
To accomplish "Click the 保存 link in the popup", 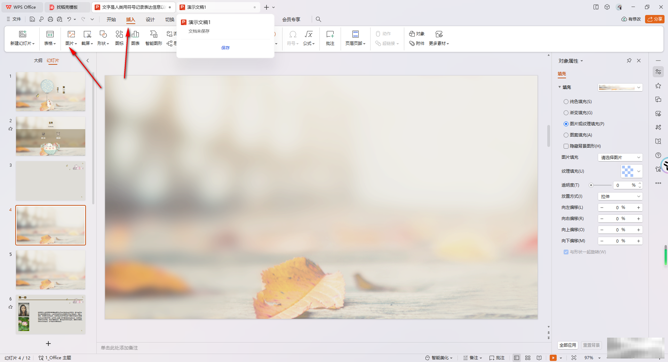I will tap(225, 48).
